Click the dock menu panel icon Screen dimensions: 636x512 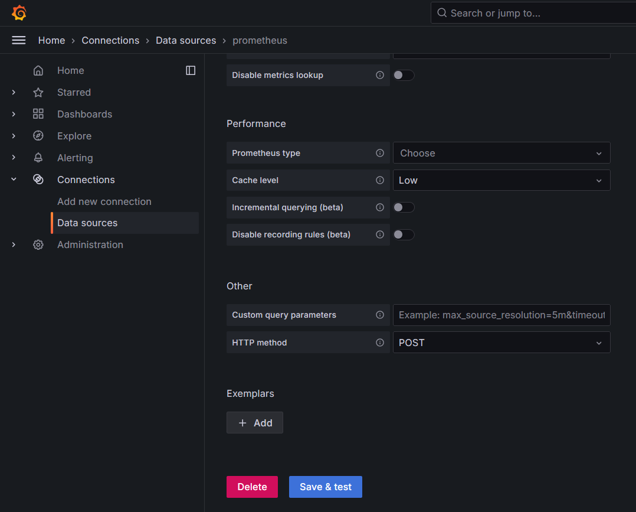click(191, 70)
